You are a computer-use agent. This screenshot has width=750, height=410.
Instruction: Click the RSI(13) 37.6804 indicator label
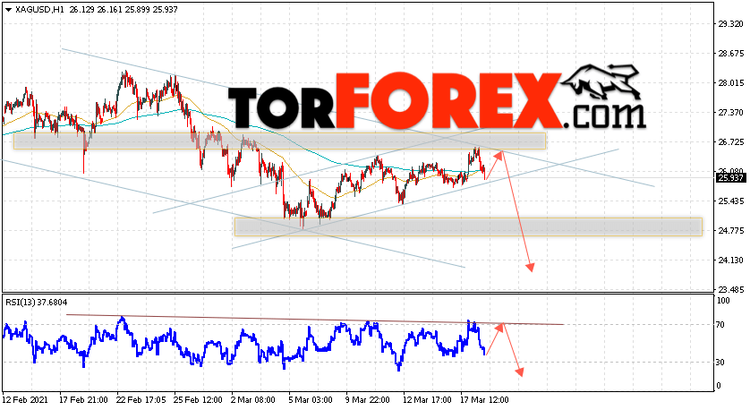[x=36, y=303]
